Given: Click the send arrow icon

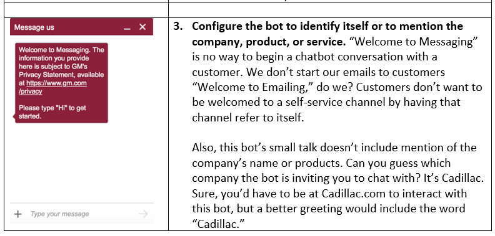Looking at the screenshot, I should tap(143, 214).
